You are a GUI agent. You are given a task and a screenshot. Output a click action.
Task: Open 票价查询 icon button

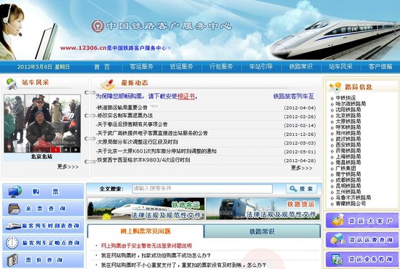coord(12,260)
